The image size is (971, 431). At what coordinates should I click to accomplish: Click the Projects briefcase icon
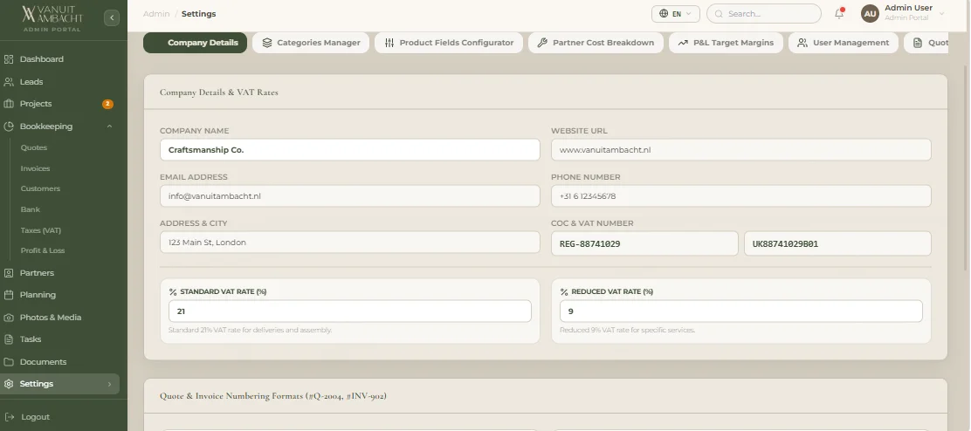tap(9, 104)
